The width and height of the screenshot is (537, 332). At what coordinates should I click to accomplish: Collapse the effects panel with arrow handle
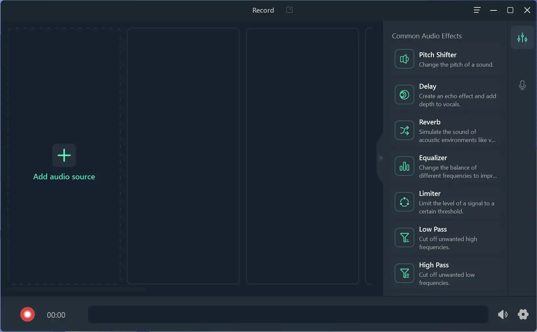click(380, 158)
